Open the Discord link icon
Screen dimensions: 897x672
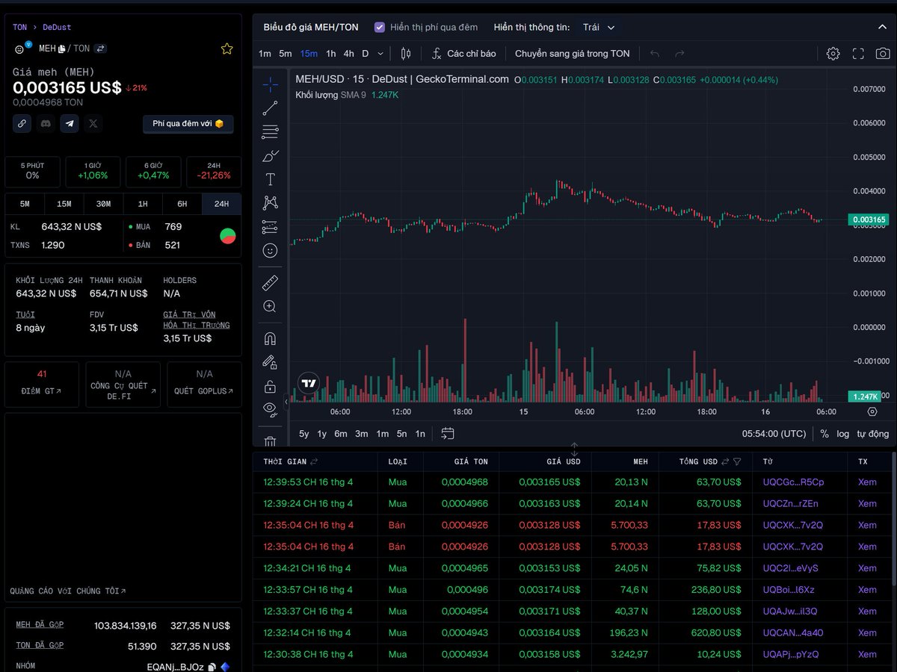[46, 123]
